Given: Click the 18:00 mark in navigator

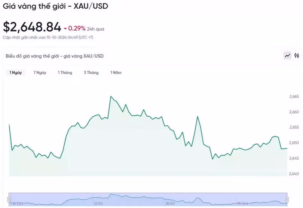Looking at the screenshot, I should pos(170,204).
